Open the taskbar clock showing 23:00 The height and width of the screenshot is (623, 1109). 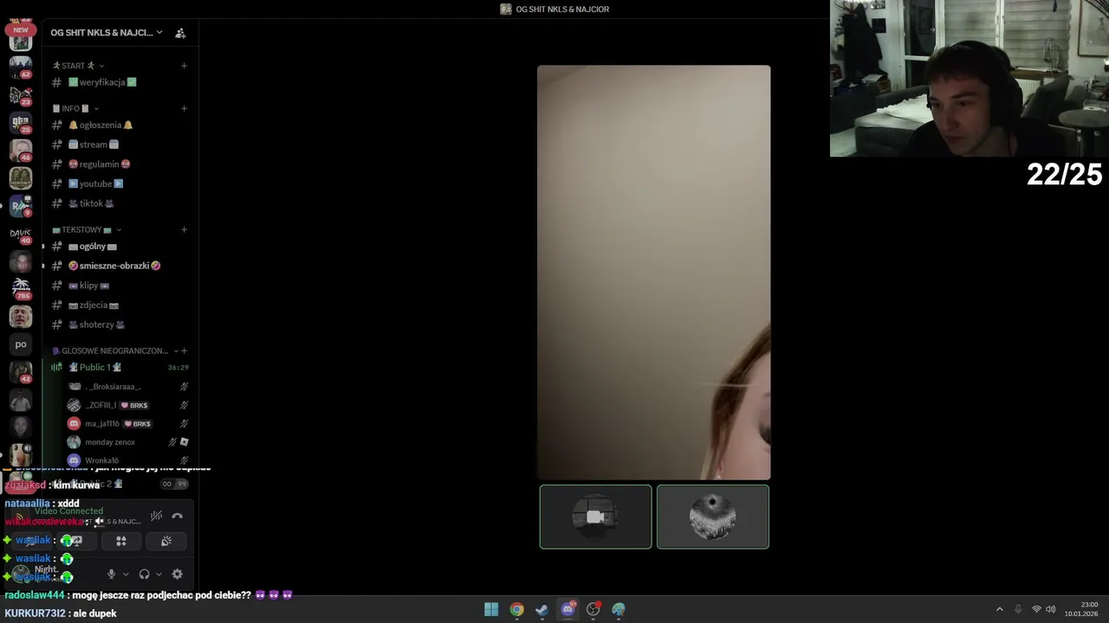click(x=1081, y=609)
